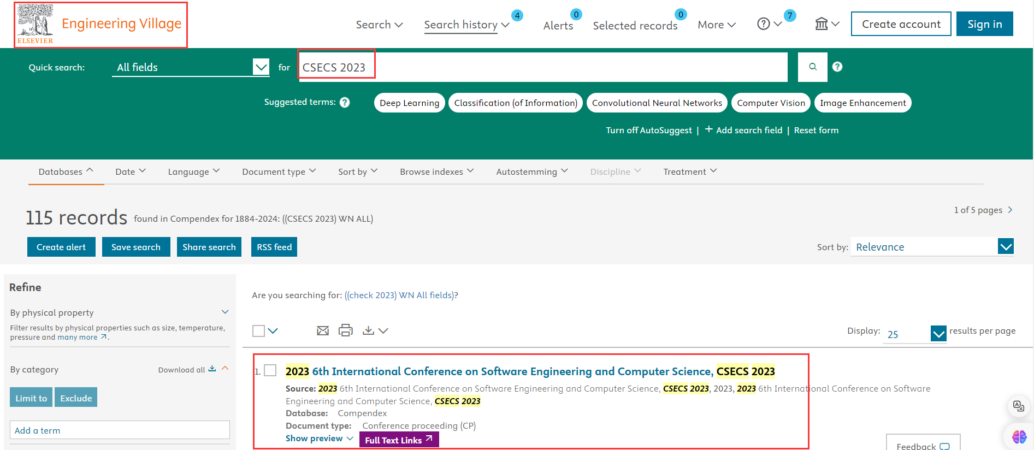Open Full Text Links for record 1
The width and height of the screenshot is (1034, 450).
(399, 440)
